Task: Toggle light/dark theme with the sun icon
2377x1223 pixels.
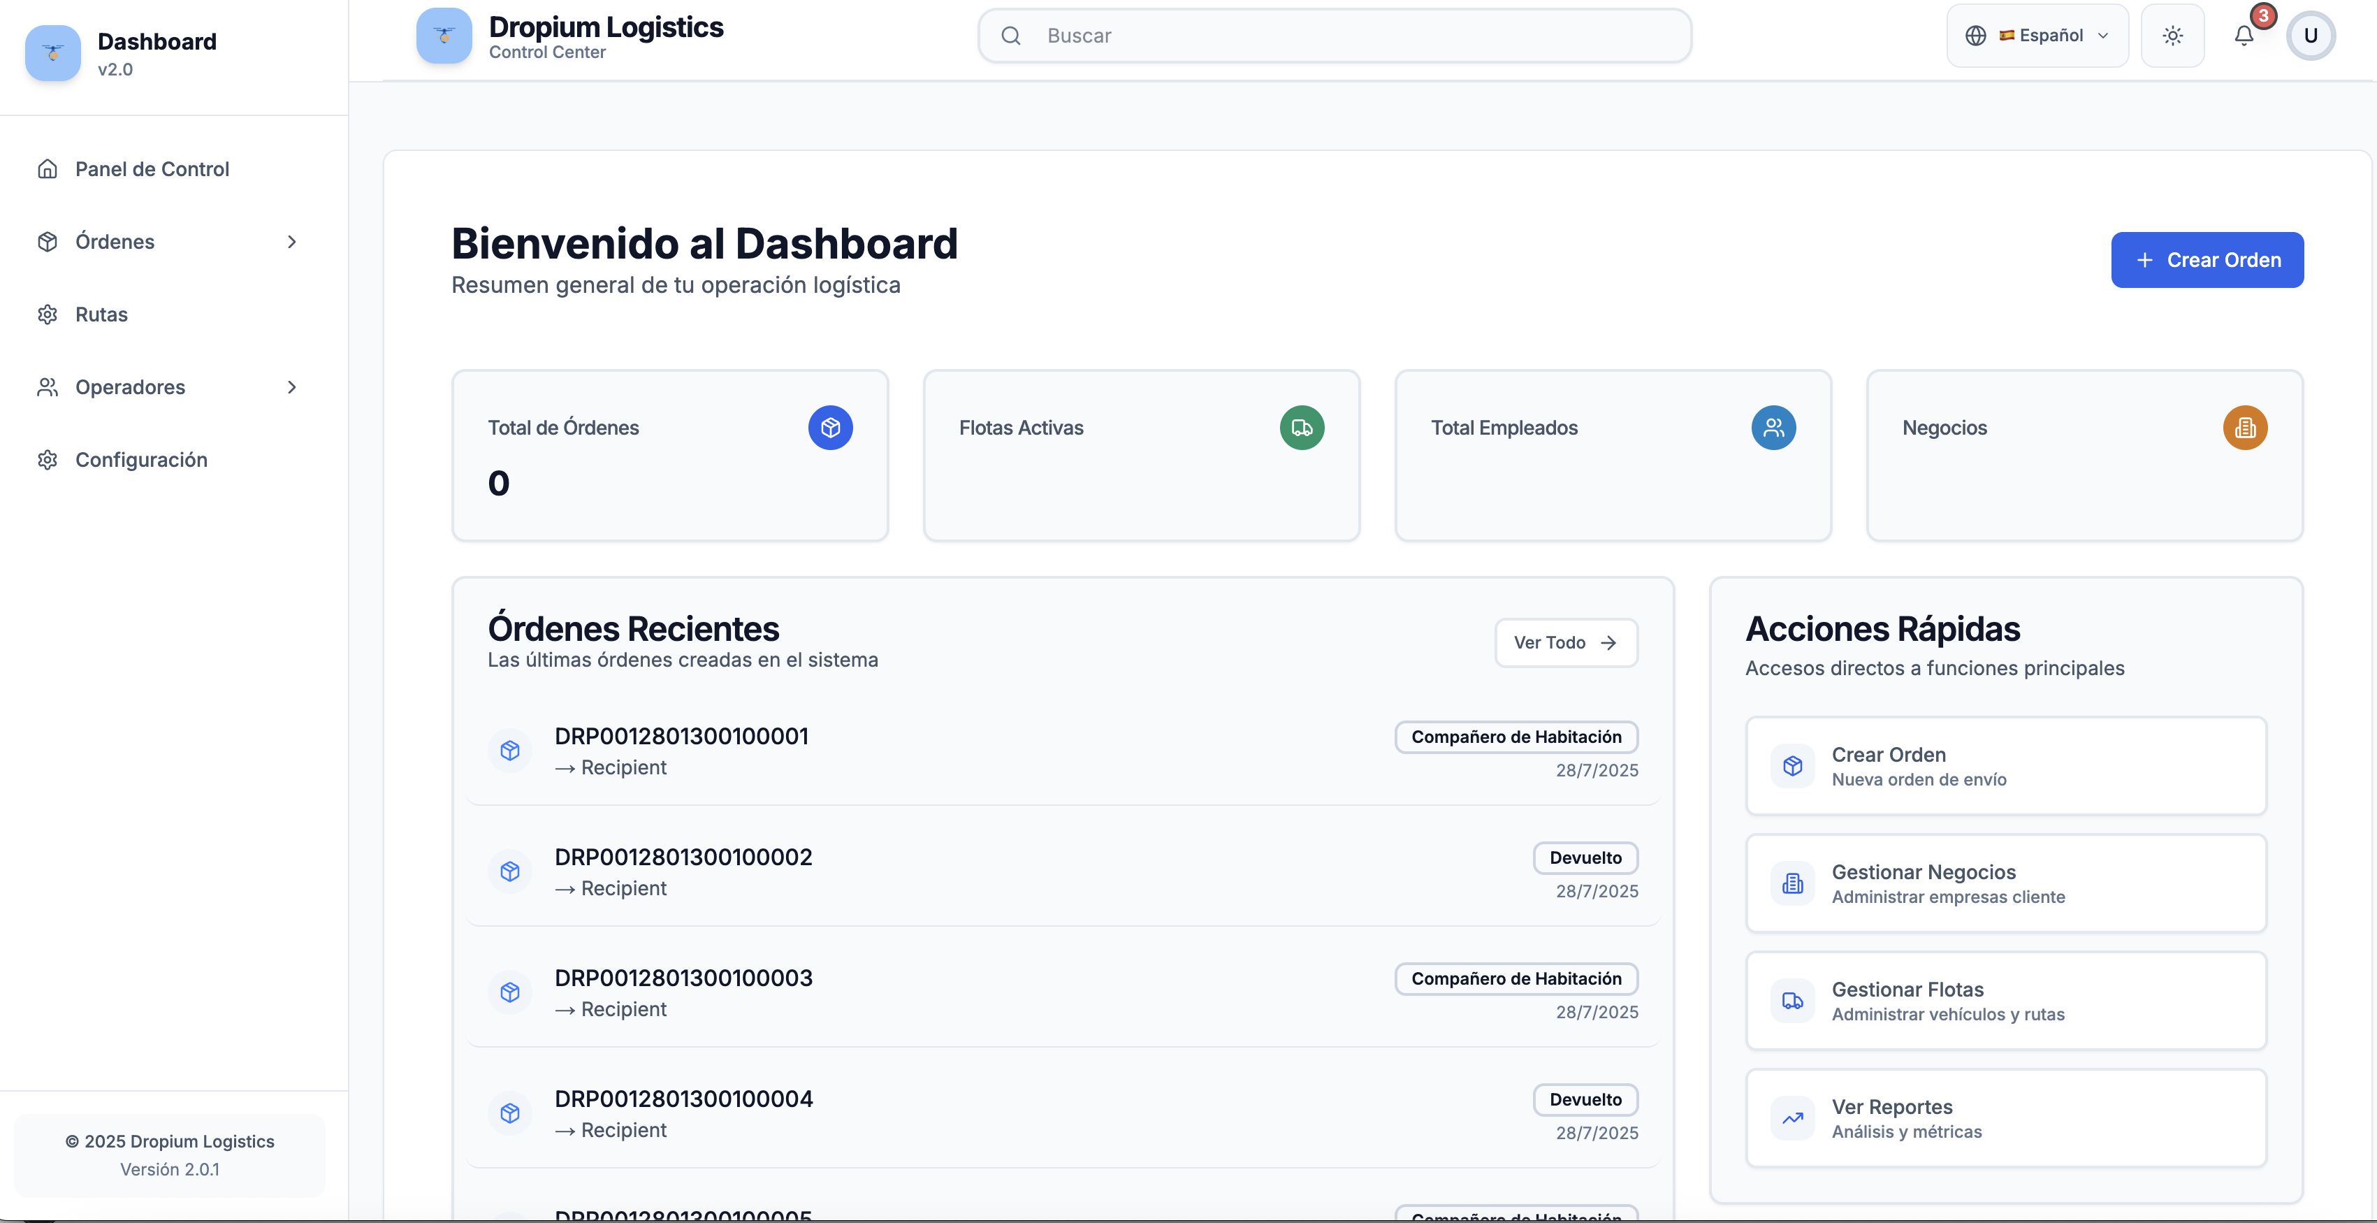Action: pos(2172,34)
